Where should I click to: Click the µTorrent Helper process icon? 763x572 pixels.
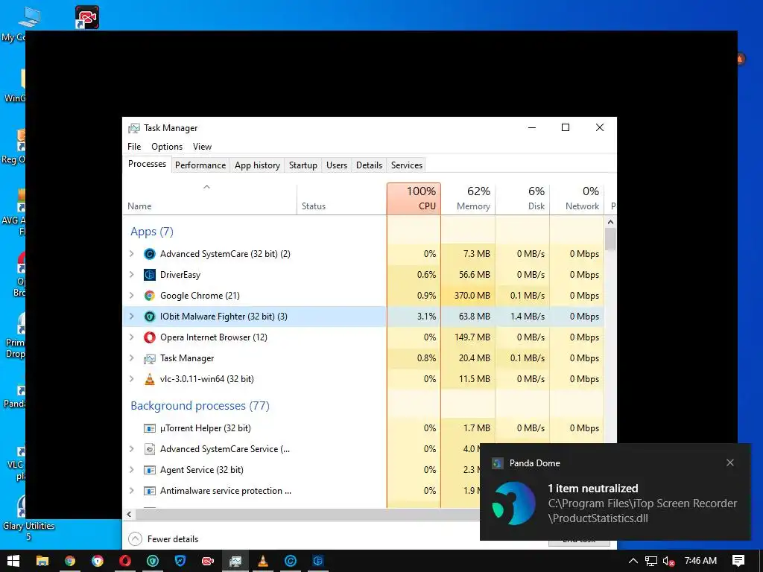149,428
